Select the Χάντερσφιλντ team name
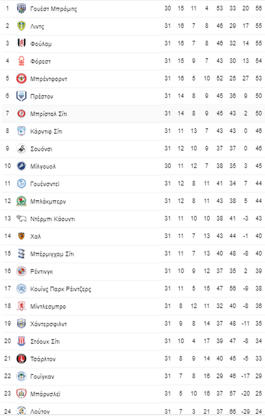265x417 pixels. point(48,324)
